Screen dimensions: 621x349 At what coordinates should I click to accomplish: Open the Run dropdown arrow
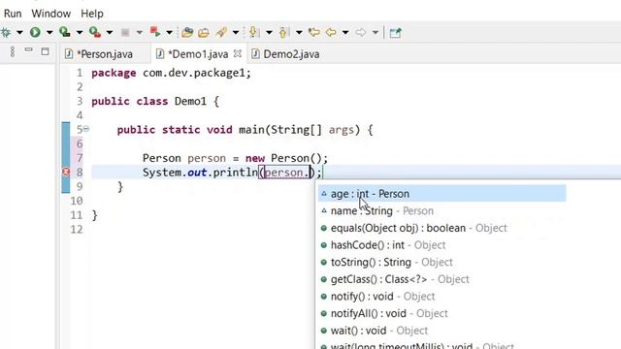click(x=49, y=32)
